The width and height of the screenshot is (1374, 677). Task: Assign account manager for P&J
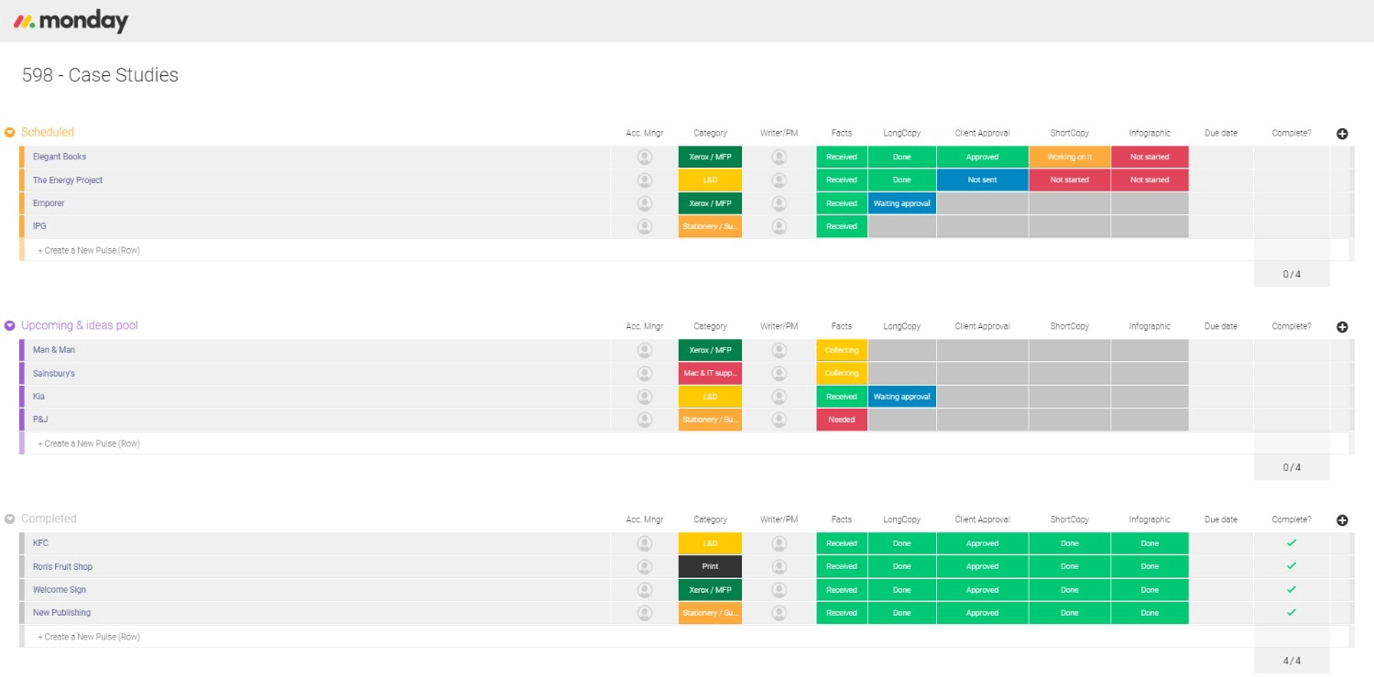645,420
